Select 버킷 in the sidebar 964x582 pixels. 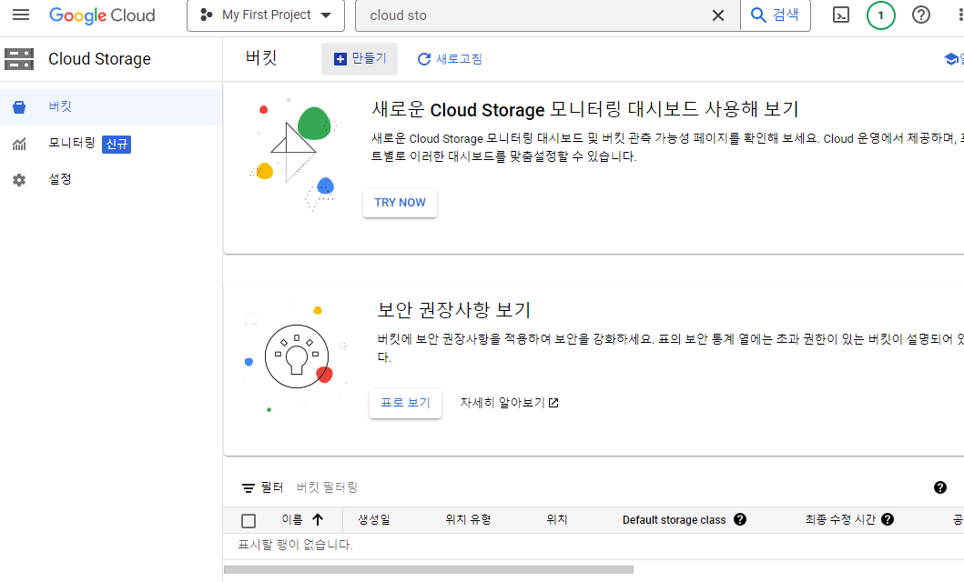pos(111,106)
